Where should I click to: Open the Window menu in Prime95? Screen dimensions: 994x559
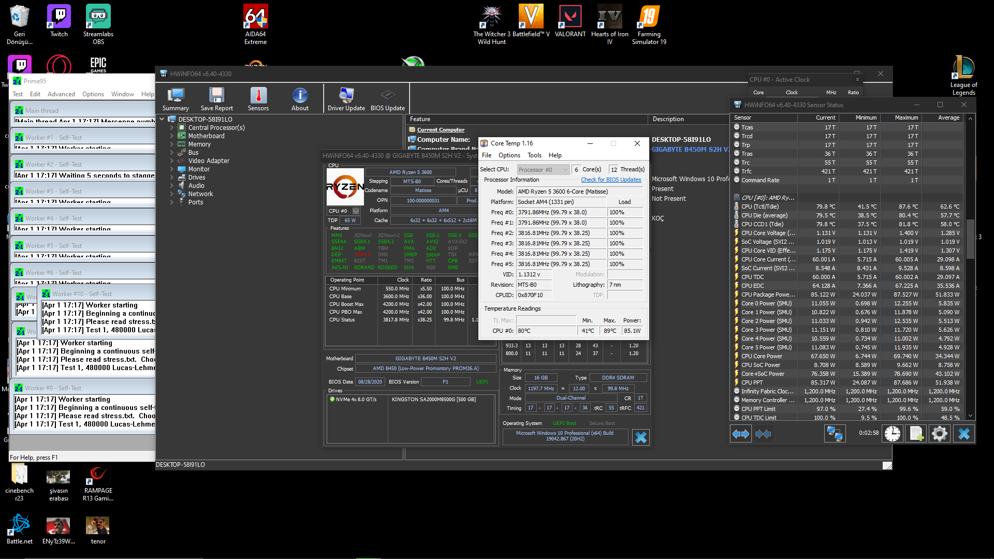point(122,94)
